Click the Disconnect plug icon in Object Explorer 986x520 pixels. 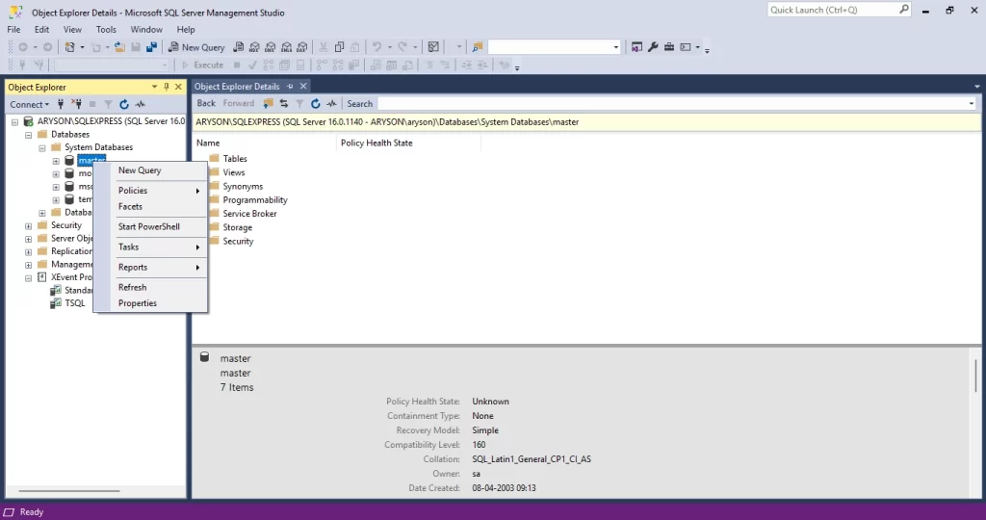point(77,104)
